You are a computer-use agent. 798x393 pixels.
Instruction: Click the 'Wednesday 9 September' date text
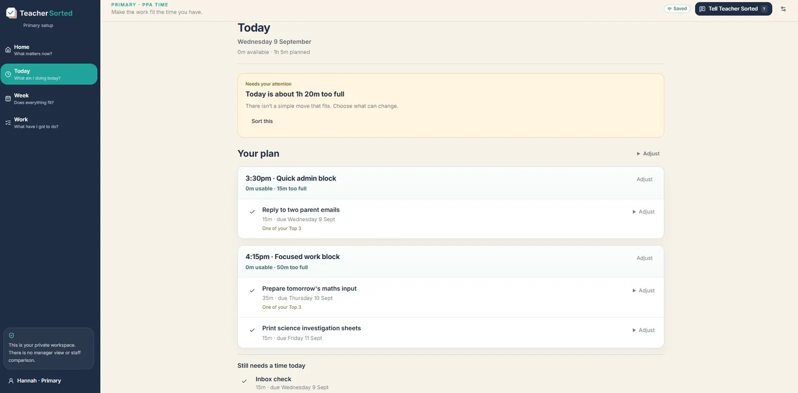(274, 42)
